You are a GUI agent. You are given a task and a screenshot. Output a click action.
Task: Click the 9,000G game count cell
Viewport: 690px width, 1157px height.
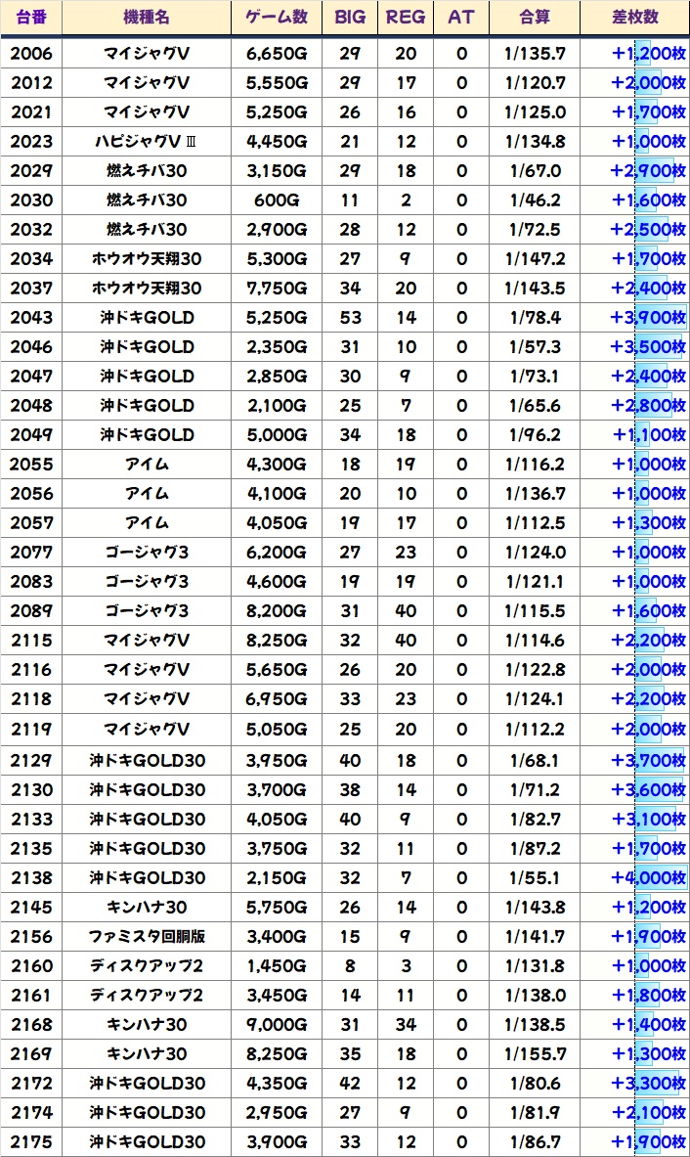tap(277, 1024)
